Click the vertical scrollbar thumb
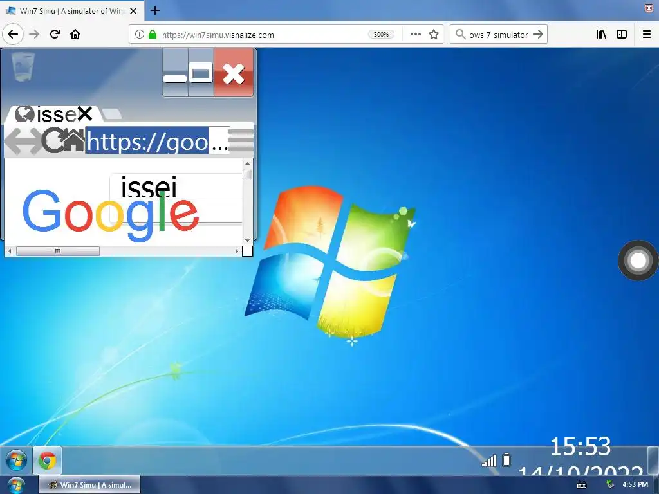 click(x=248, y=175)
